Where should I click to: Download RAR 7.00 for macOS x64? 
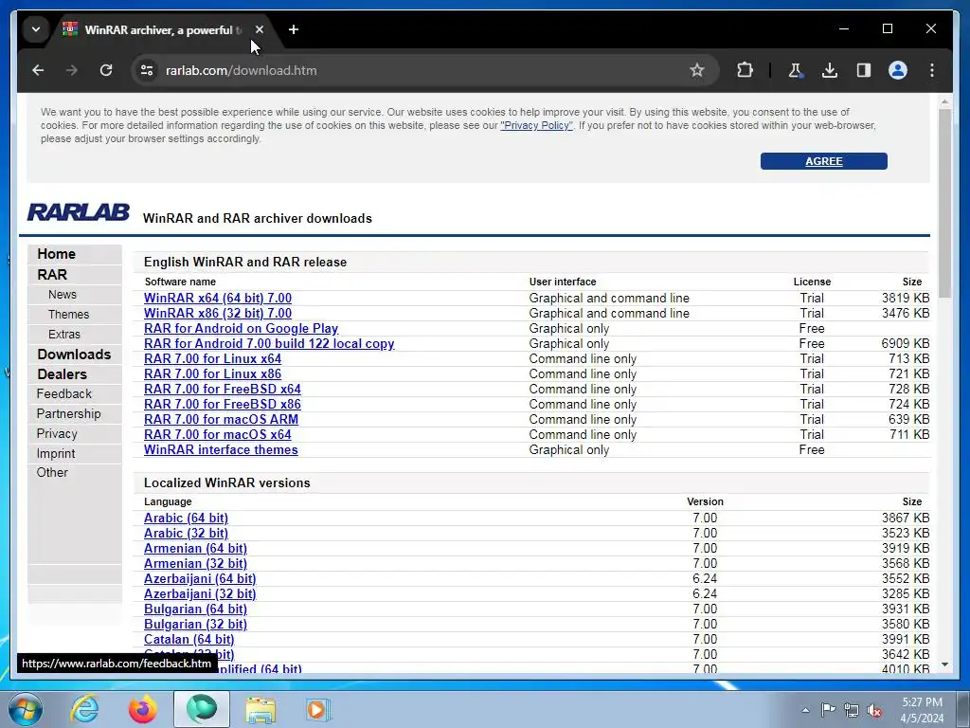point(218,434)
